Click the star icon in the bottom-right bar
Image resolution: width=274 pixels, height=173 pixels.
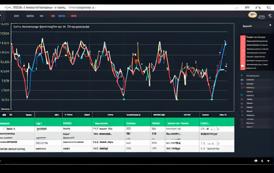[x=262, y=161]
